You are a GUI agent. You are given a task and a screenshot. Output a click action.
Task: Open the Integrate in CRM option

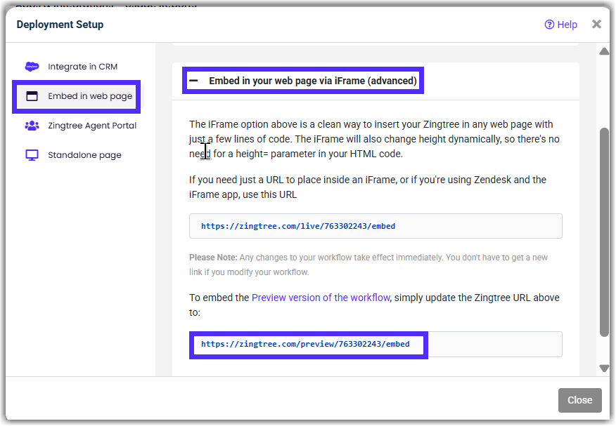point(82,67)
